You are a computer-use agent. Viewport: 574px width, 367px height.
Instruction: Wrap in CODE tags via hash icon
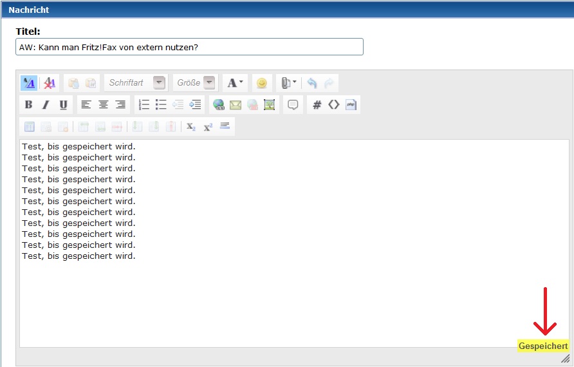click(x=317, y=105)
